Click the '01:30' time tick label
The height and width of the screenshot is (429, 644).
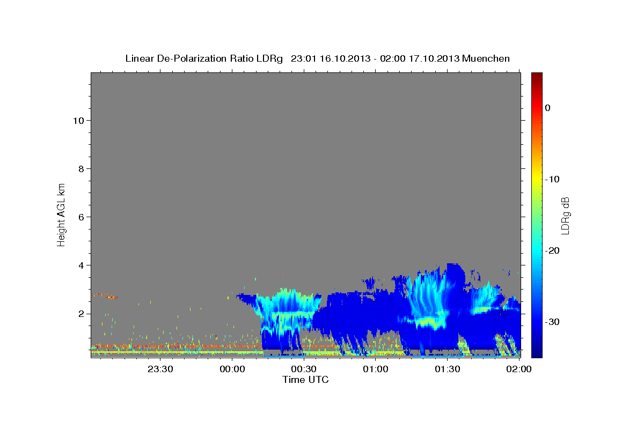click(x=447, y=369)
